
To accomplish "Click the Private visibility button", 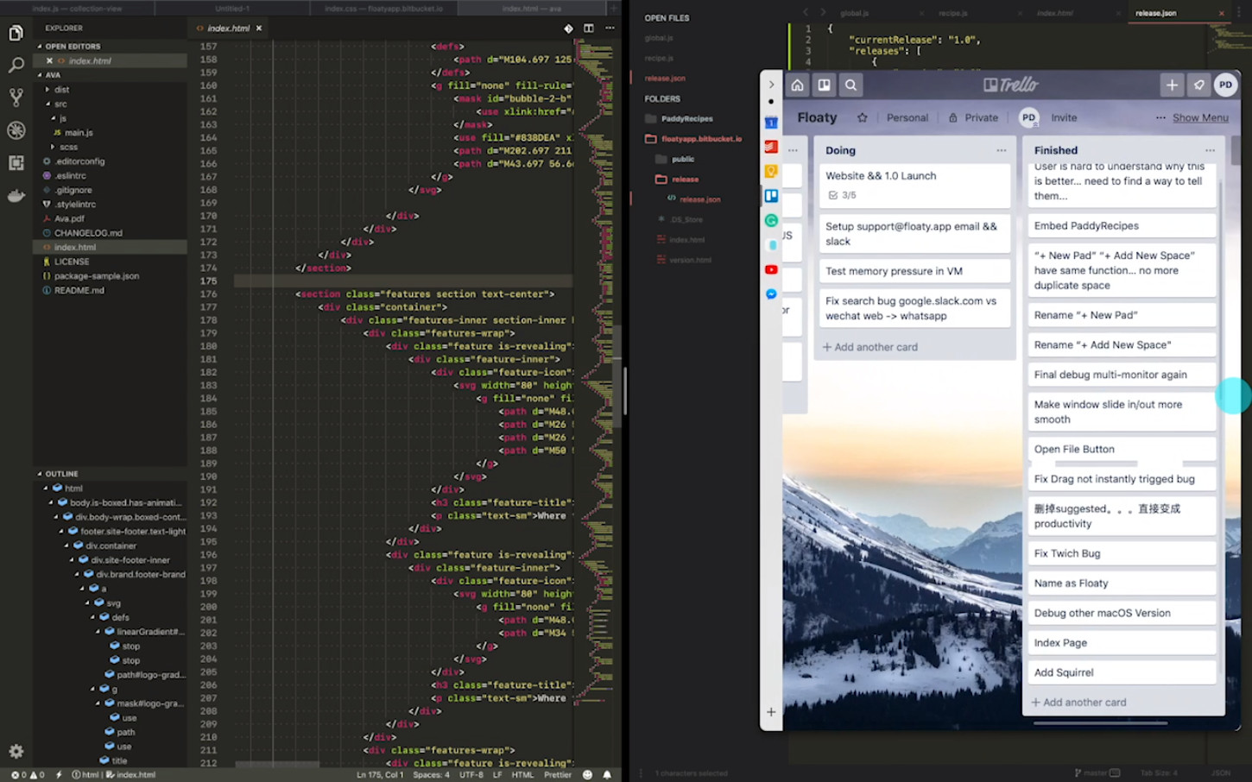I will pos(973,117).
